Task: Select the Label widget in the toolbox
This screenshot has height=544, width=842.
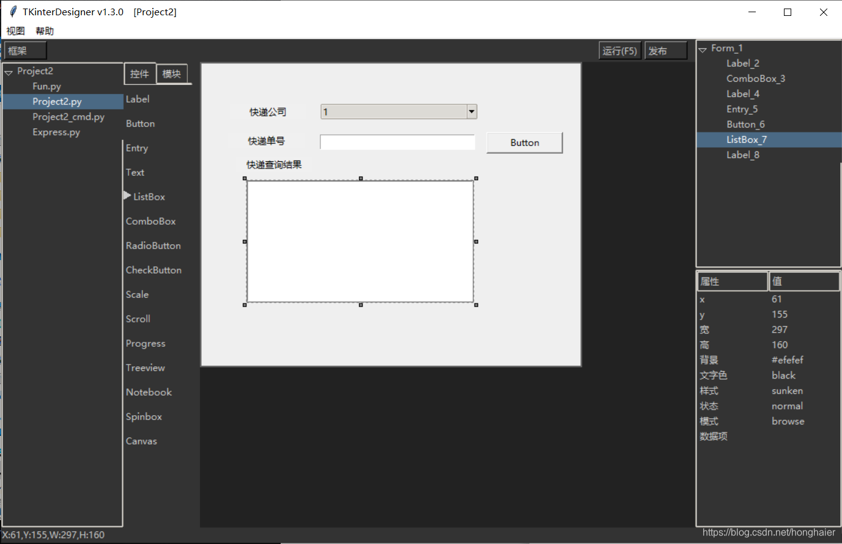Action: coord(138,99)
